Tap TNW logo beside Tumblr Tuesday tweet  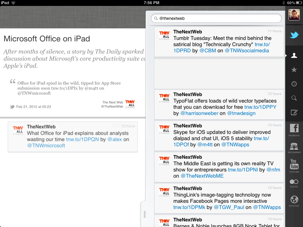pos(164,35)
